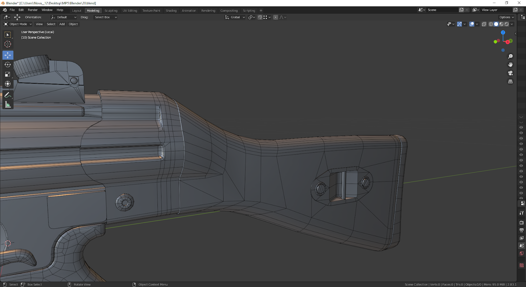Activate the 3D Cursor tool
Screen dimensions: 526x287
coord(8,44)
